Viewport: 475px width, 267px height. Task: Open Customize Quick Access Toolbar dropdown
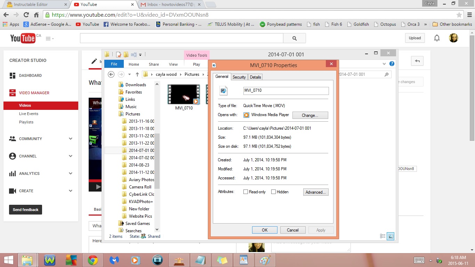140,55
